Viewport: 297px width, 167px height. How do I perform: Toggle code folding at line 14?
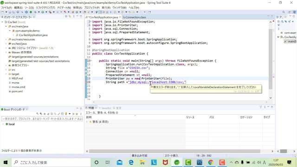pyautogui.click(x=91, y=61)
